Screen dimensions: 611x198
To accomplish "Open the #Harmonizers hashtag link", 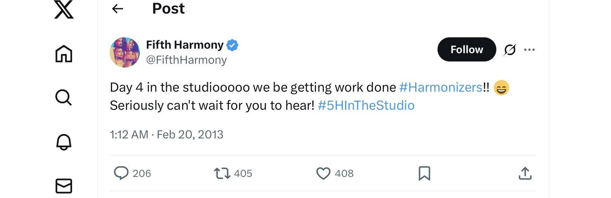I will (x=441, y=87).
